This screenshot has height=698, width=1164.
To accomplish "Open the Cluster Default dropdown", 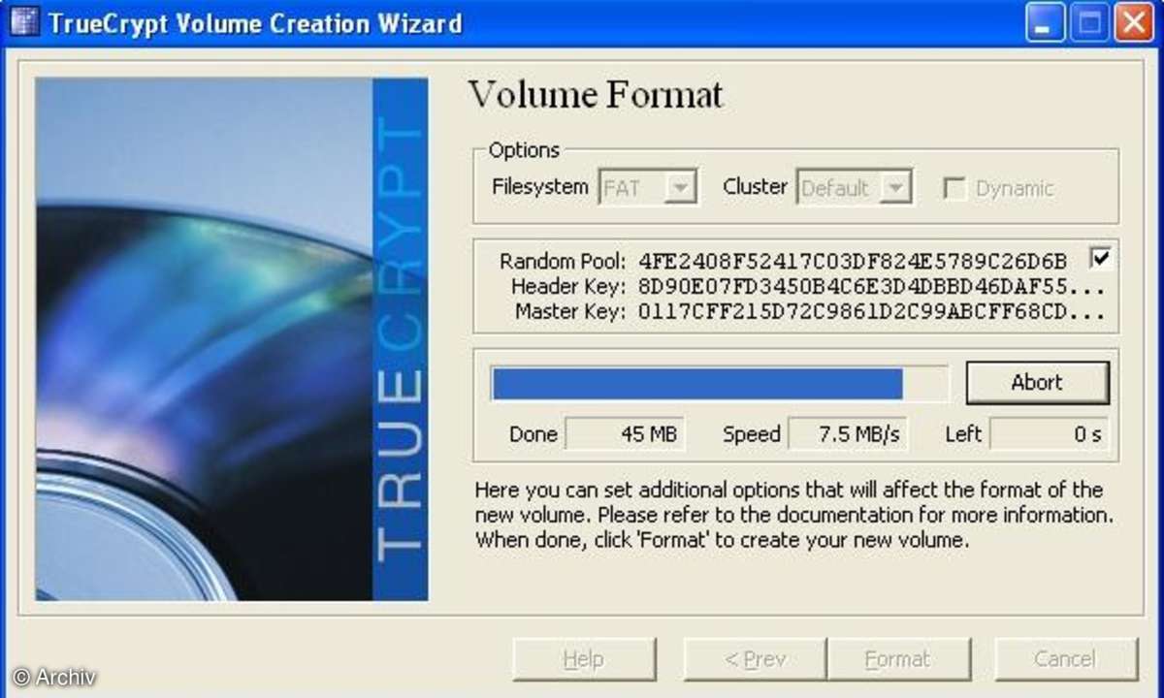I will point(855,187).
